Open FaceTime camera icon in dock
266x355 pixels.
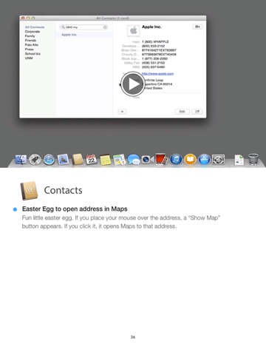[x=147, y=160]
